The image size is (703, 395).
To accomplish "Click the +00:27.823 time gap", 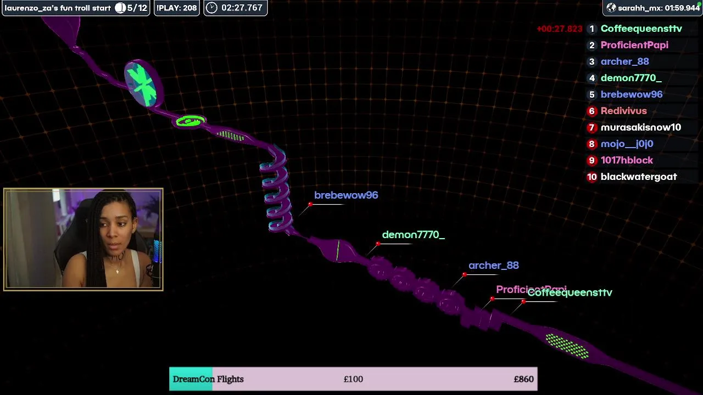I will [559, 29].
